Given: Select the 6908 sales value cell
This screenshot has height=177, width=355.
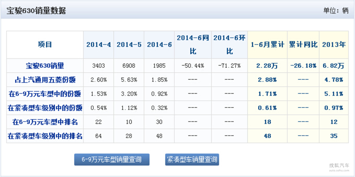Looking at the screenshot, I should [x=129, y=66].
